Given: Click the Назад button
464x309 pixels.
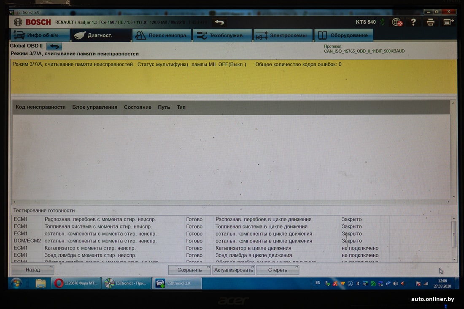Looking at the screenshot, I should [33, 270].
